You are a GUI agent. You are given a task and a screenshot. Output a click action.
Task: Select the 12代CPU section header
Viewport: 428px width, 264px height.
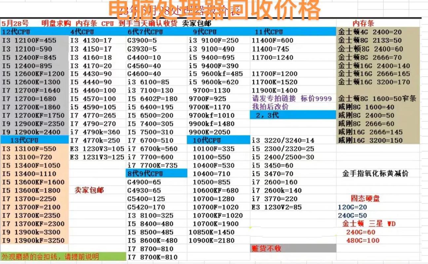coord(16,32)
